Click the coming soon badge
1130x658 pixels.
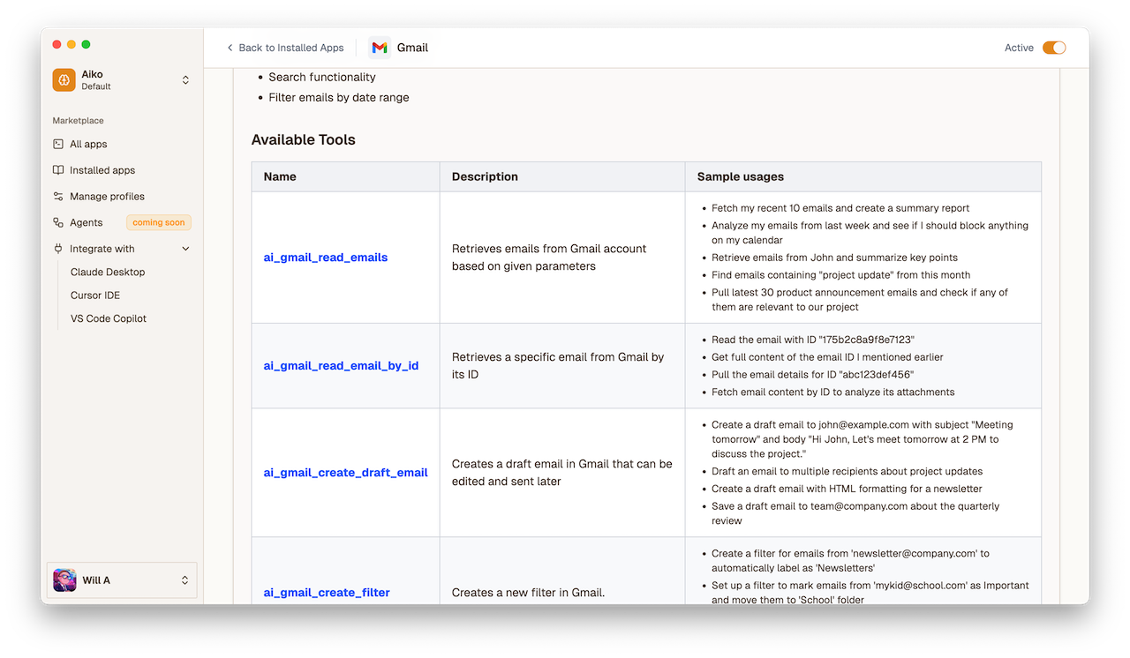click(159, 223)
